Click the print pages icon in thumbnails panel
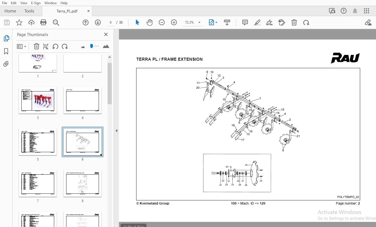The width and height of the screenshot is (376, 227). click(46, 46)
